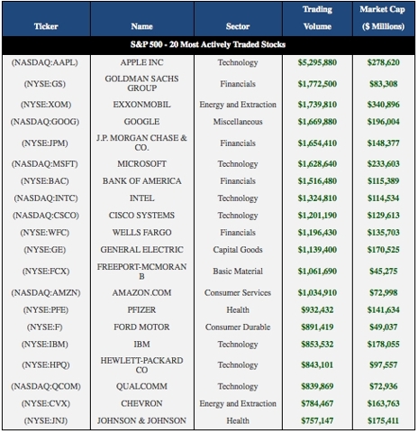Select the (NASDAQ:AMZN) ticker cell

coord(46,292)
